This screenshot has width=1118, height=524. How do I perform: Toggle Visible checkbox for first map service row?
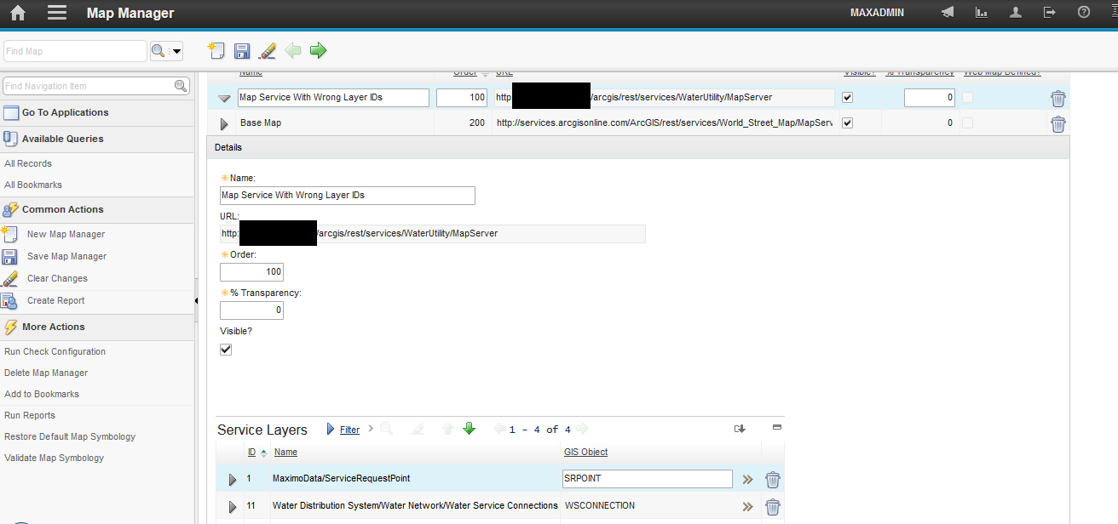[847, 98]
